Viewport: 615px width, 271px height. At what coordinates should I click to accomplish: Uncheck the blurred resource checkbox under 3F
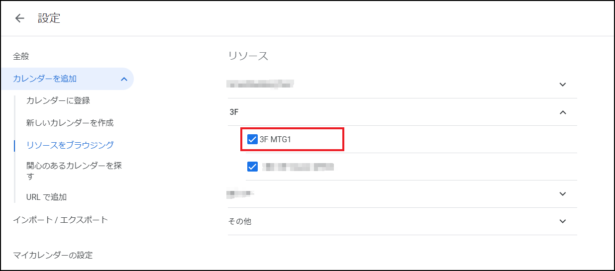[252, 167]
